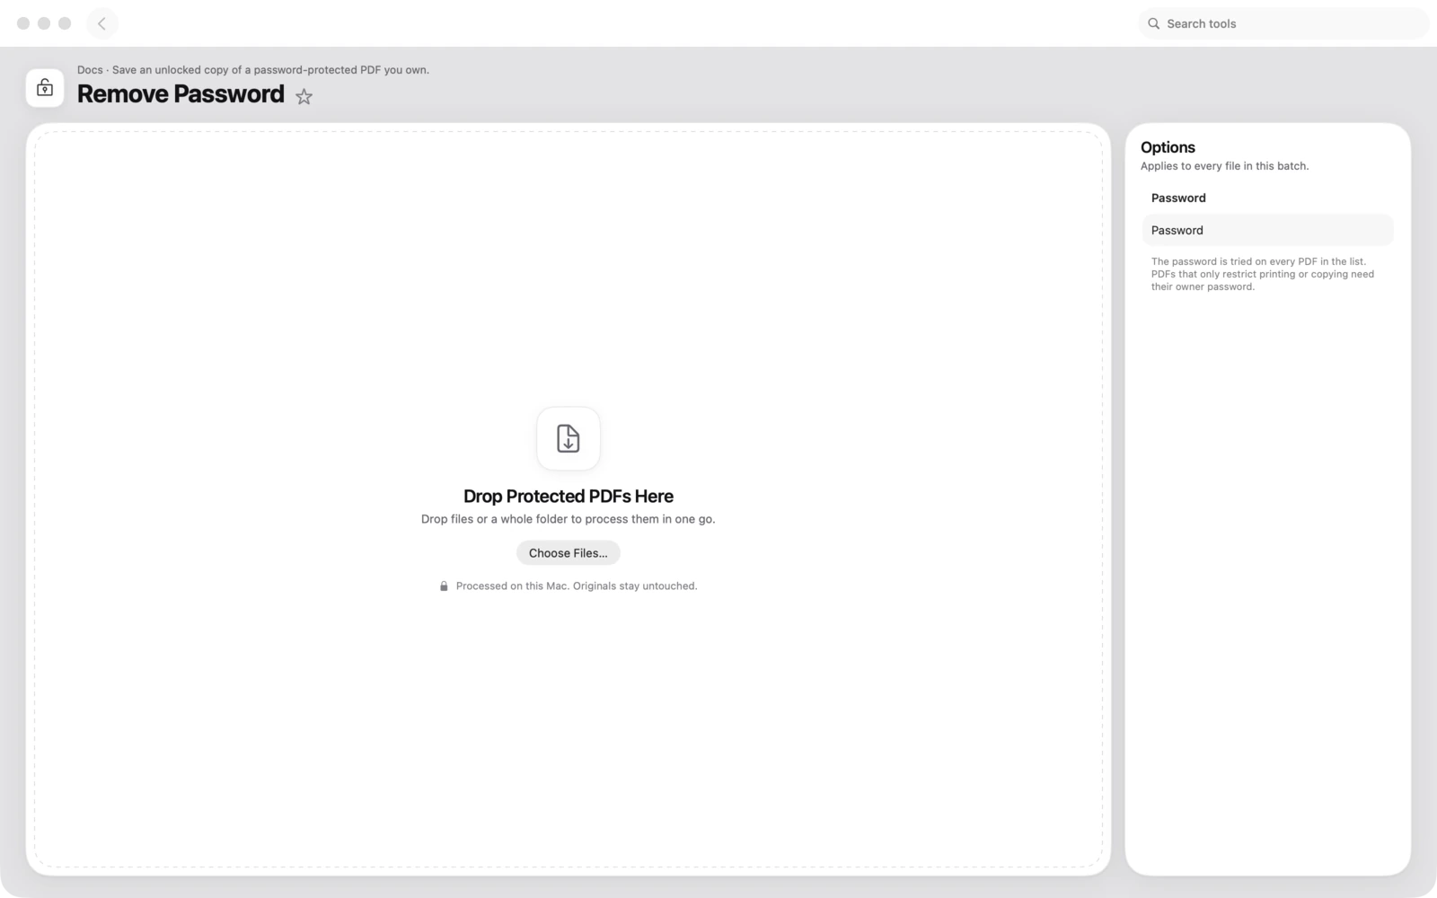The width and height of the screenshot is (1437, 898).
Task: Click the back chevron button
Action: tap(101, 23)
